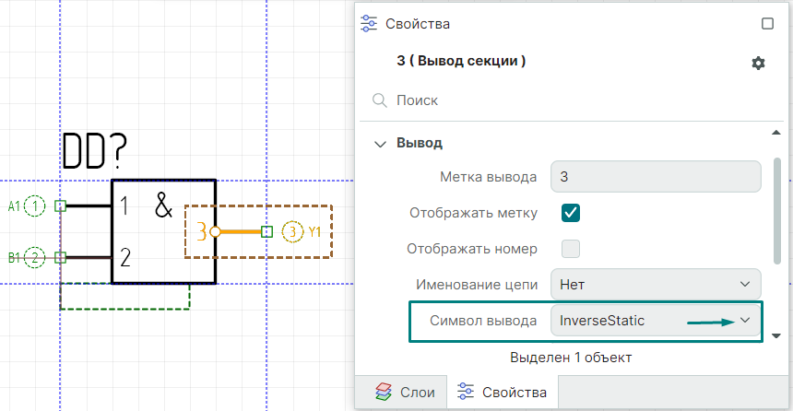Uncheck Отображать метку checkbox
The image size is (793, 411).
tap(570, 213)
